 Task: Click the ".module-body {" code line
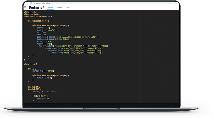pos(40,96)
